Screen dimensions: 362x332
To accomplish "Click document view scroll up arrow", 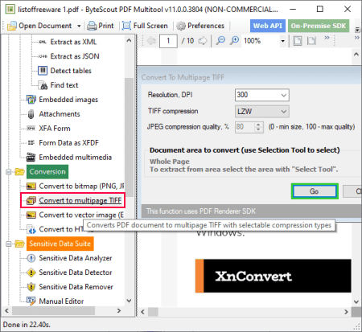I will [356, 55].
